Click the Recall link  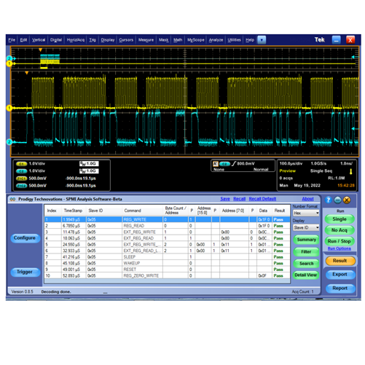pos(239,199)
